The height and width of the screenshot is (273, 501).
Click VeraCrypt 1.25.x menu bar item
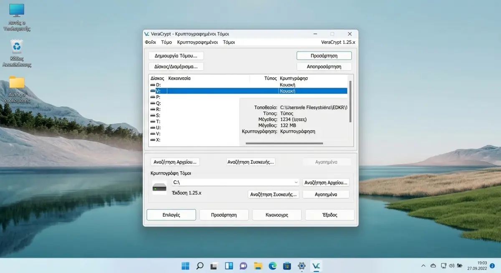(x=338, y=43)
